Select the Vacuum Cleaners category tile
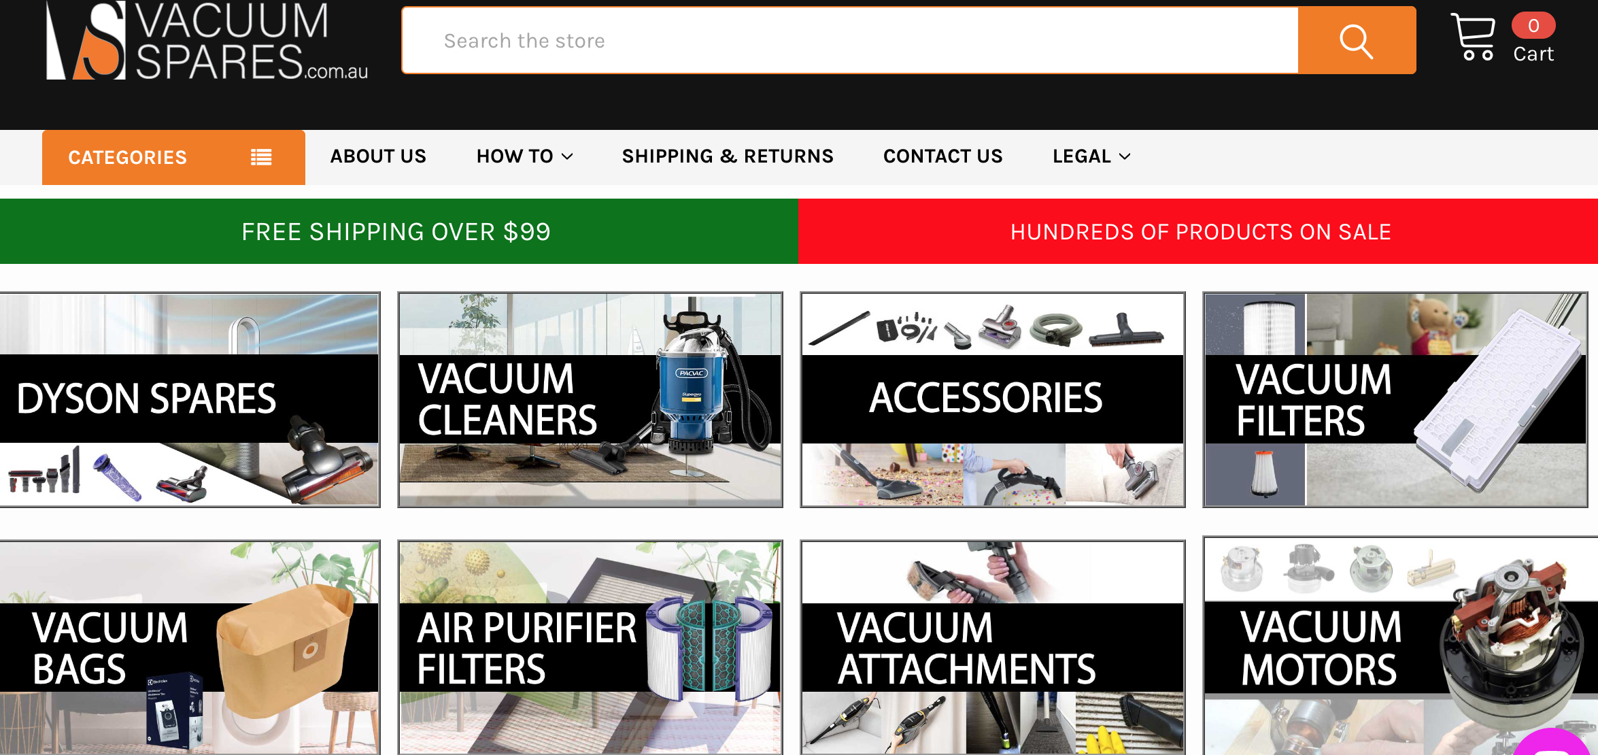Viewport: 1598px width, 755px height. [590, 400]
